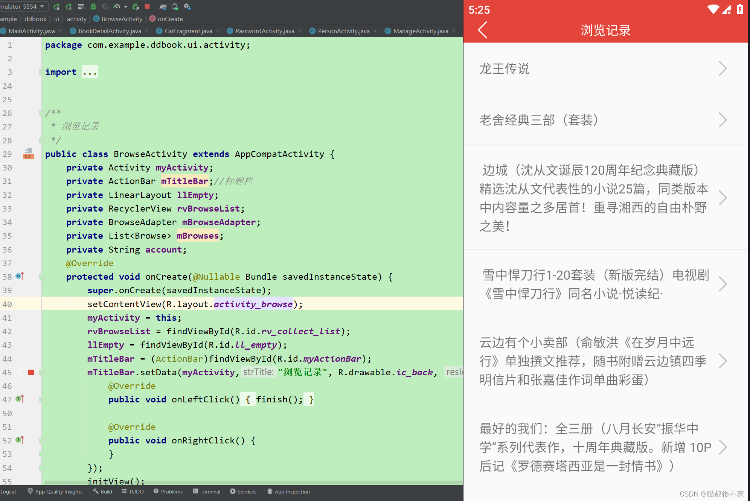Collapse the onCreate method fold marker
This screenshot has height=501, width=750.
coord(42,277)
